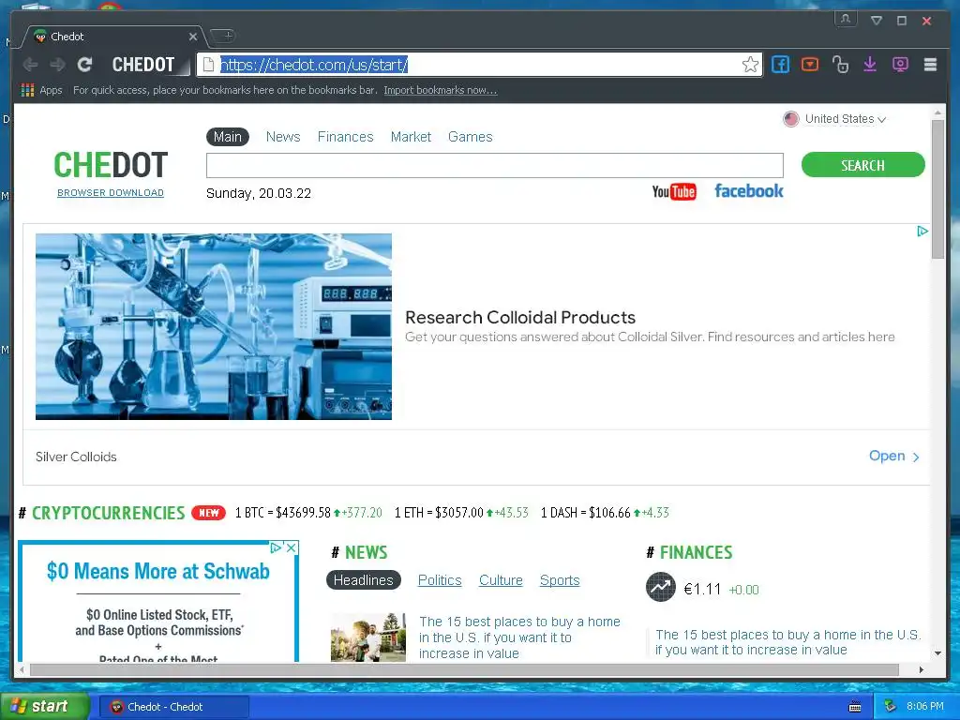Click the facebook logo link

click(x=749, y=191)
